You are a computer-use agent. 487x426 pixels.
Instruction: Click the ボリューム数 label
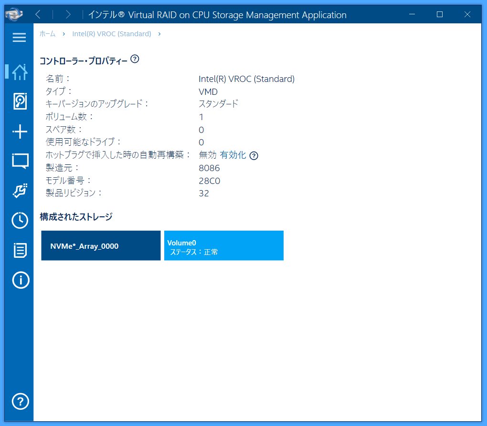69,117
